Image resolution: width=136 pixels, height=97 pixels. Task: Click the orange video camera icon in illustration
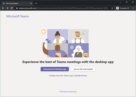(44, 32)
